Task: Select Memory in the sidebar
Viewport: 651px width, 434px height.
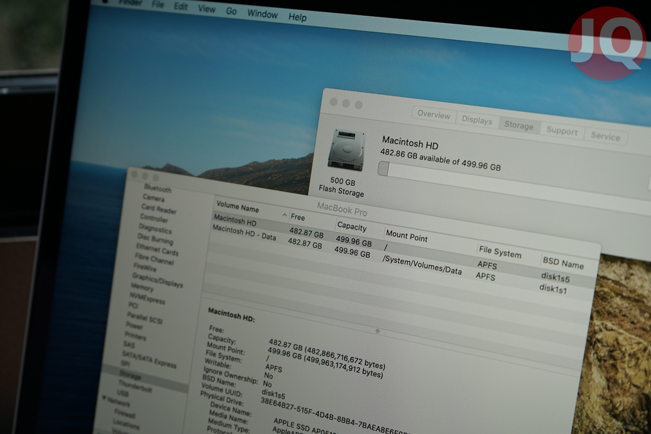Action: pos(142,288)
